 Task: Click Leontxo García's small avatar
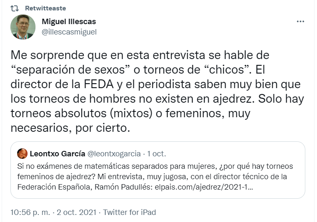coord(22,154)
